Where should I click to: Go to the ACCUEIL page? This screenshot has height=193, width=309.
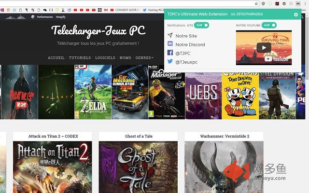point(56,58)
